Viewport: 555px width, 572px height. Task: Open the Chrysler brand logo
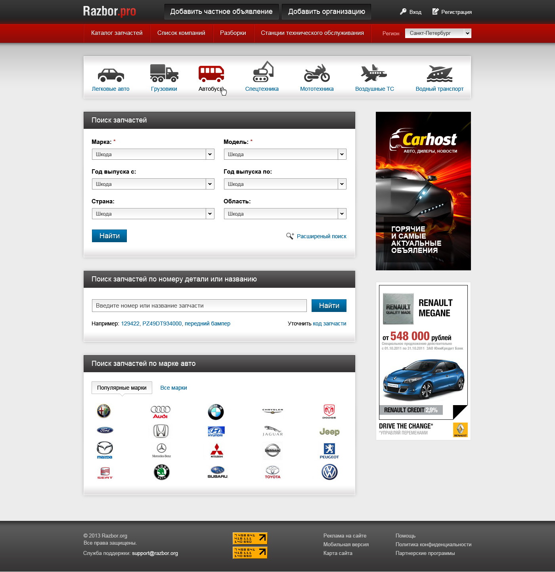click(273, 411)
